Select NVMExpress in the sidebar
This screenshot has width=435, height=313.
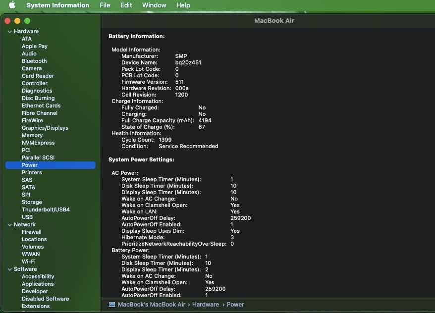(x=38, y=143)
